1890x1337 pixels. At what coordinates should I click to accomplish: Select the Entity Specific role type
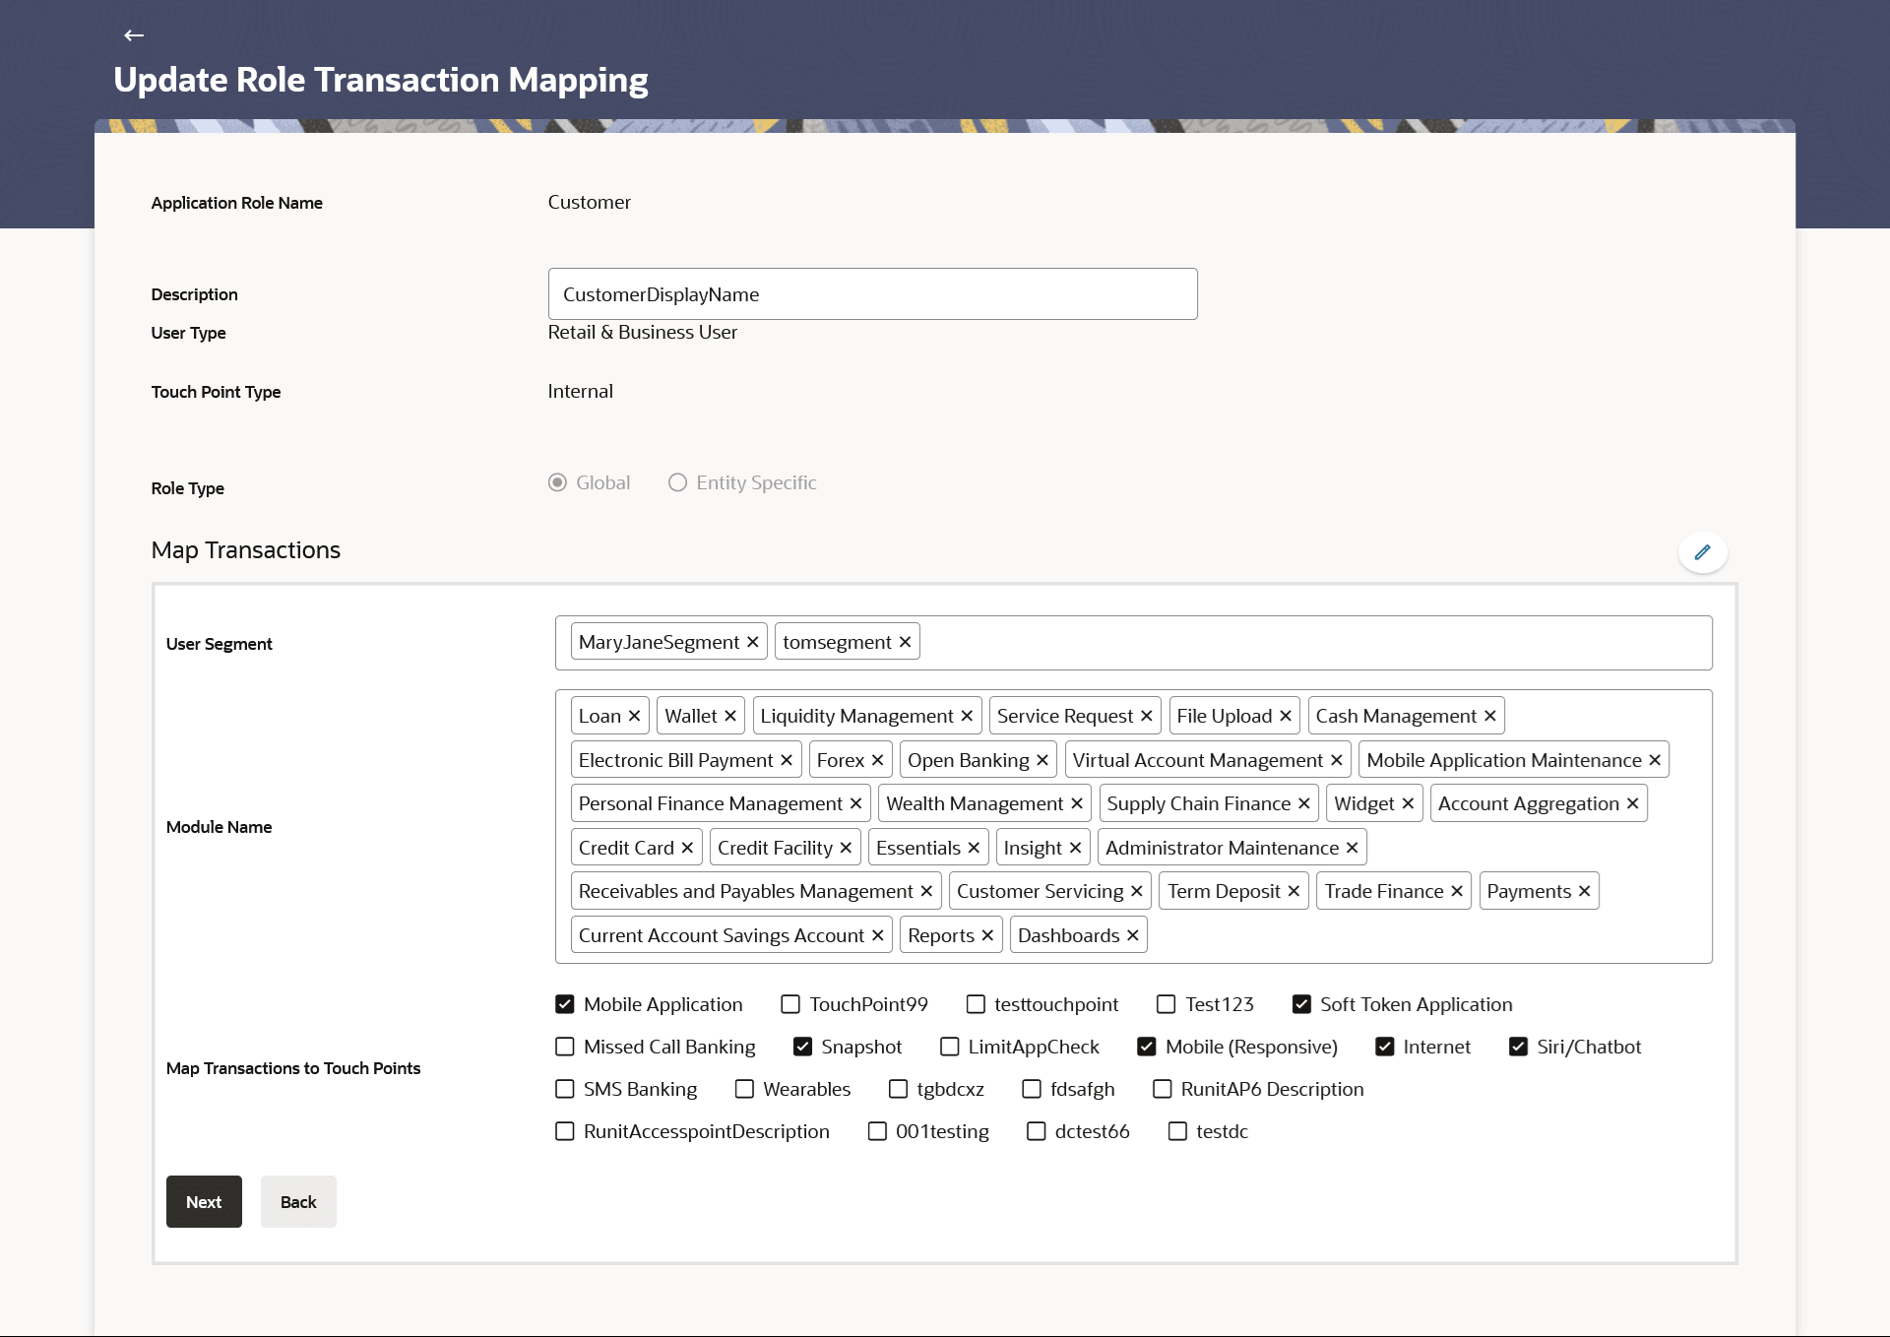pyautogui.click(x=677, y=482)
